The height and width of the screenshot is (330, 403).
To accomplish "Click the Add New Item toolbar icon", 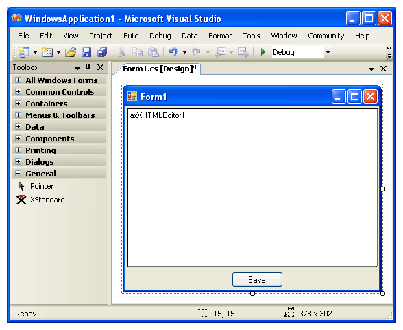I will [x=47, y=52].
